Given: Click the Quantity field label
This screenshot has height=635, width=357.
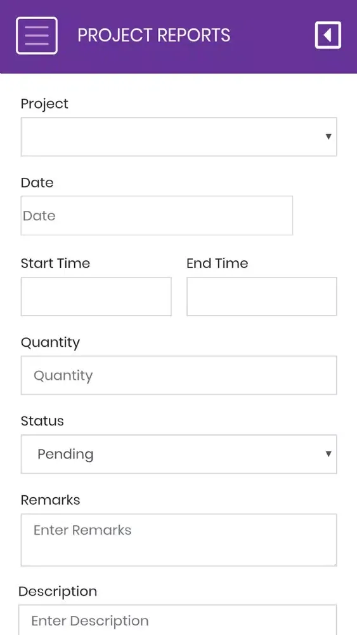Looking at the screenshot, I should [50, 343].
